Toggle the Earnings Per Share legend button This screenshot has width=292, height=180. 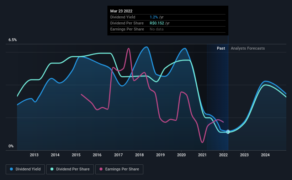(x=119, y=169)
